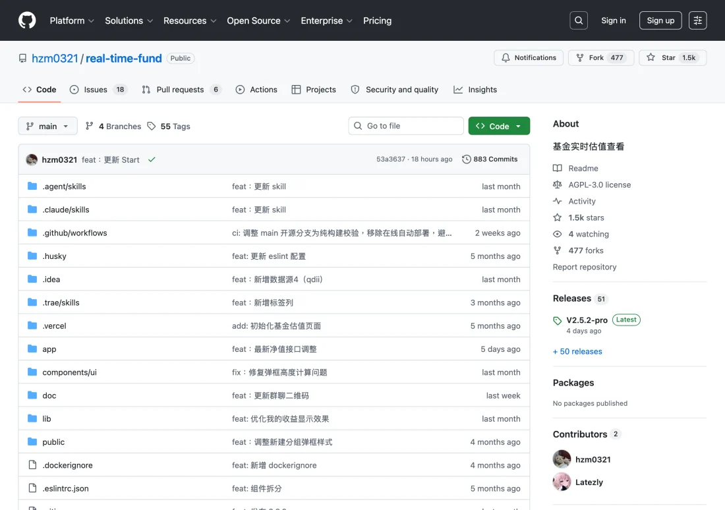Expand the Platform menu

pyautogui.click(x=72, y=20)
